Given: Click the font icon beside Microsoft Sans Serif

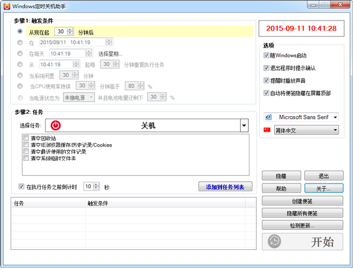Looking at the screenshot, I should (x=268, y=117).
